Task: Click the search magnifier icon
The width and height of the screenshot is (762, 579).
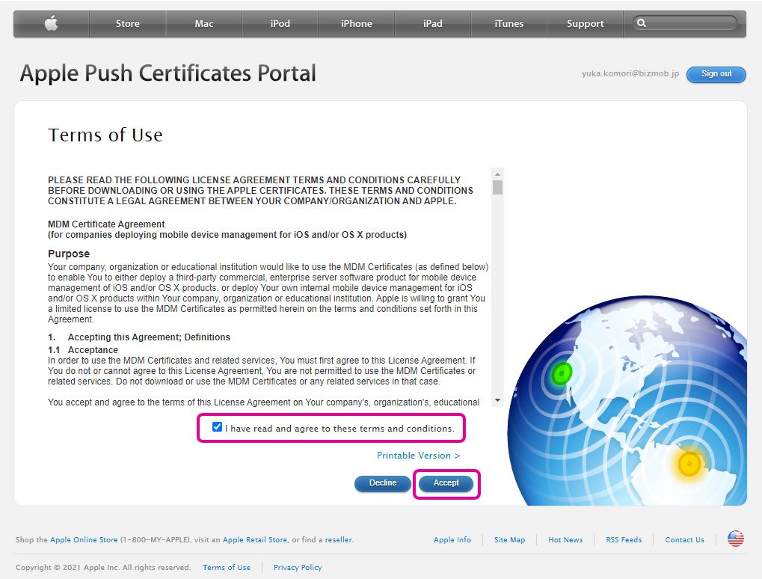Action: [x=642, y=23]
